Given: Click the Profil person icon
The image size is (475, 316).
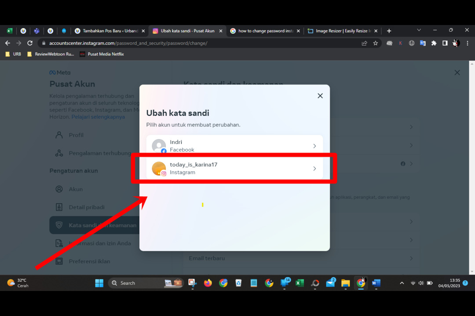Looking at the screenshot, I should [59, 135].
